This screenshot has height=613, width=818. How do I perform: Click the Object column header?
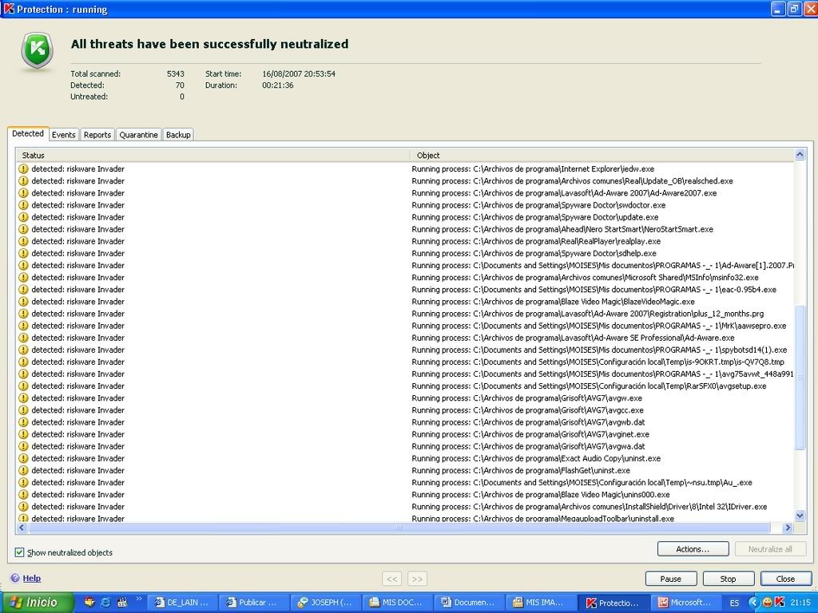click(602, 156)
